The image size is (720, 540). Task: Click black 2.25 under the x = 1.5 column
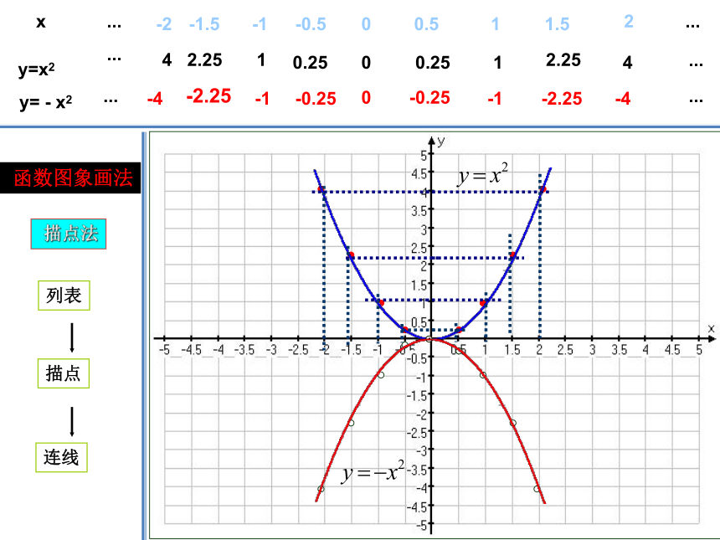563,59
